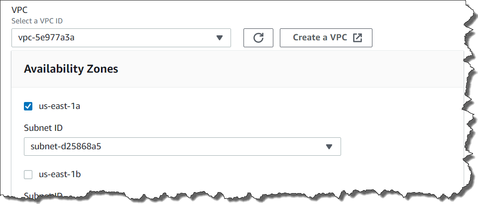Click the us-east-1b checkbox label text
Viewport: 478px width, 204px height.
[60, 175]
